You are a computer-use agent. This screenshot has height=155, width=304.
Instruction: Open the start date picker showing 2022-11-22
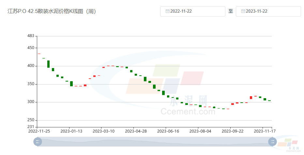point(192,11)
